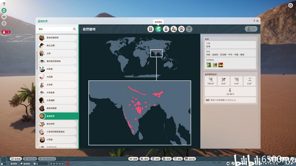The image size is (296, 166).
Task: Select the king penguin list entry
Action: click(57, 45)
